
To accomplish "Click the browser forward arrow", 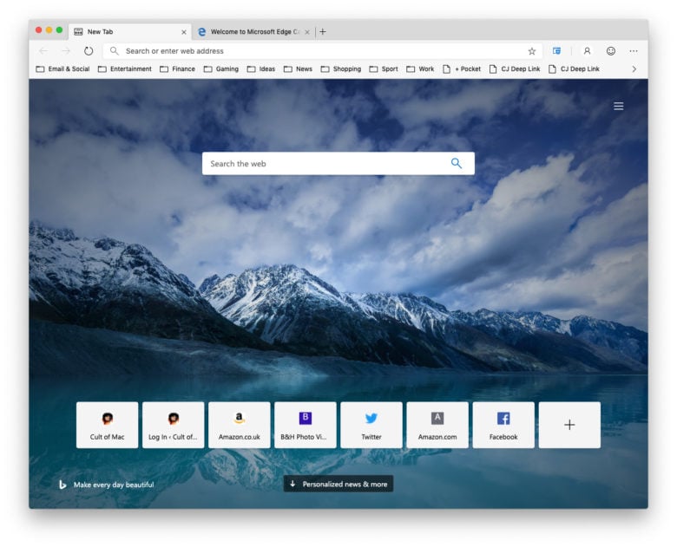I will 66,51.
